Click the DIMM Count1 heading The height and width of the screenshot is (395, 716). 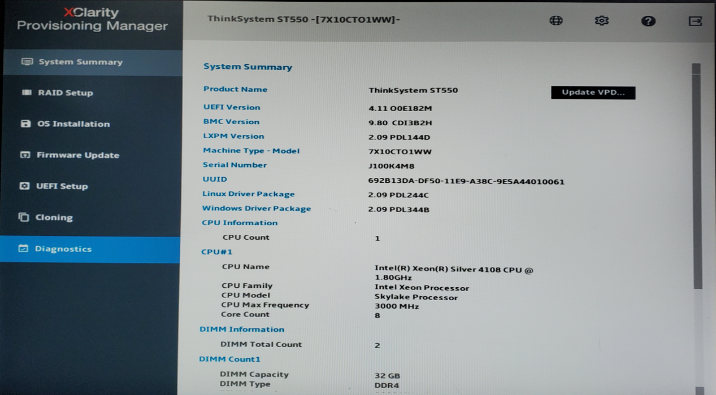(x=229, y=359)
